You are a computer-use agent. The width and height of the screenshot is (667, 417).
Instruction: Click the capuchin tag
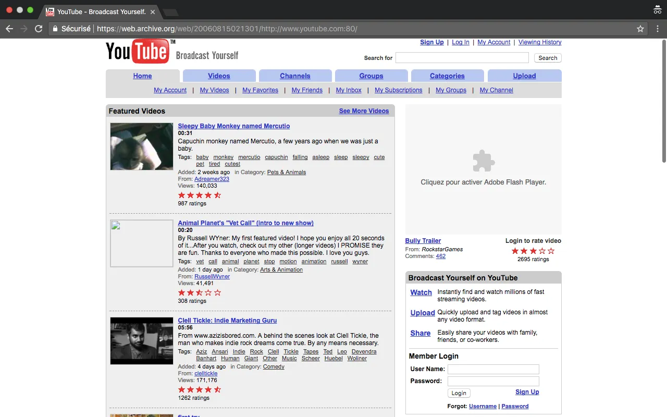click(x=276, y=157)
